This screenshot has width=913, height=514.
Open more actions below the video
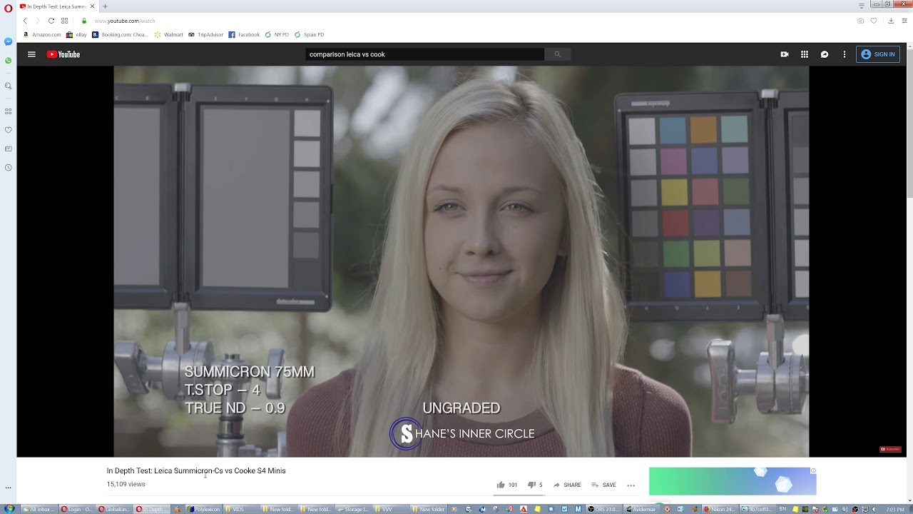[631, 485]
